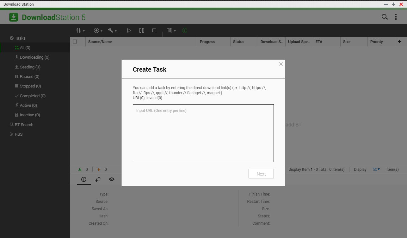Close the Create Task dialog
407x238 pixels.
pos(281,64)
